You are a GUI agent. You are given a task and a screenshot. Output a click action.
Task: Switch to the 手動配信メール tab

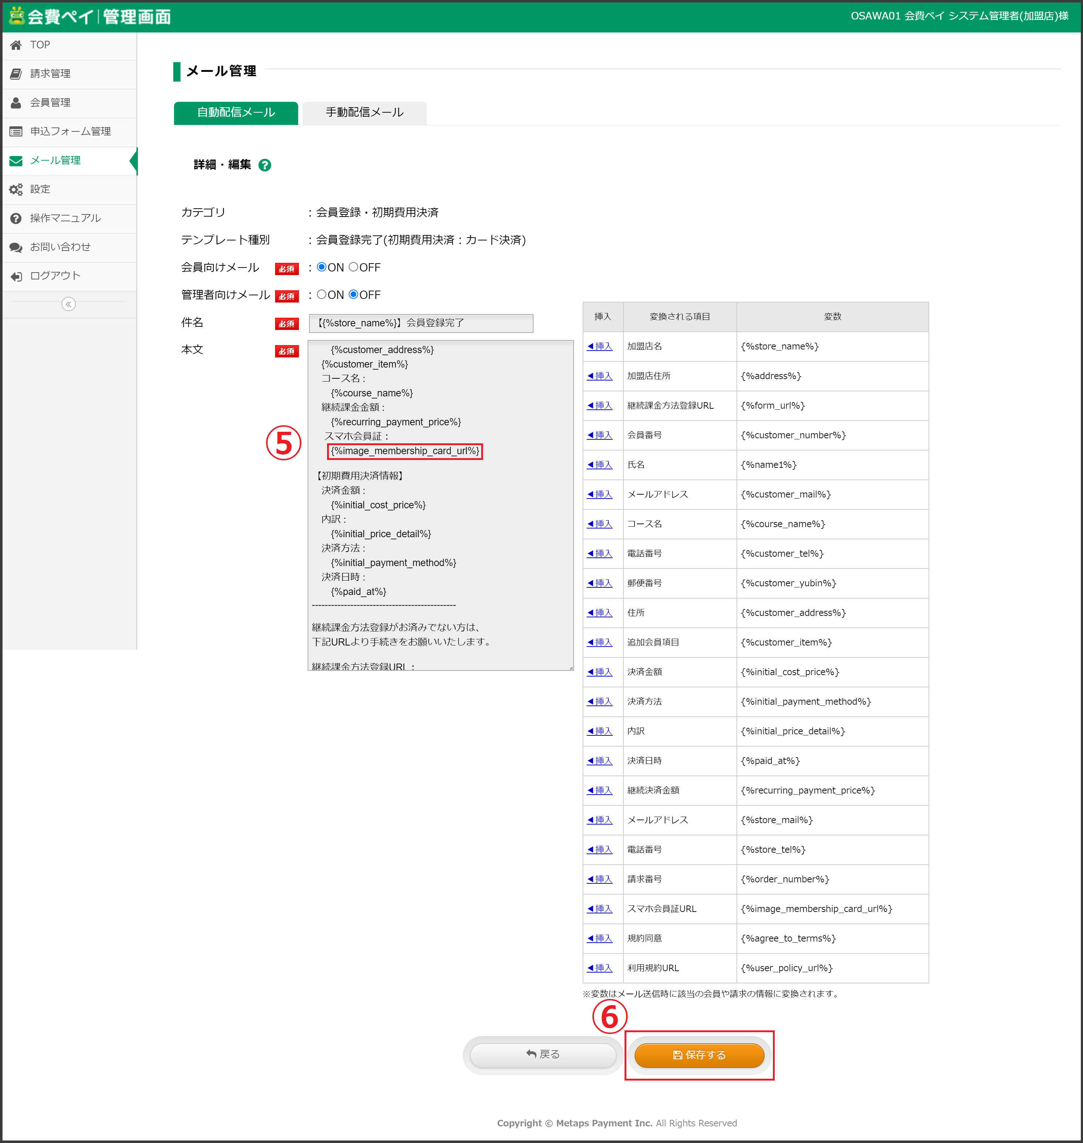(x=364, y=113)
